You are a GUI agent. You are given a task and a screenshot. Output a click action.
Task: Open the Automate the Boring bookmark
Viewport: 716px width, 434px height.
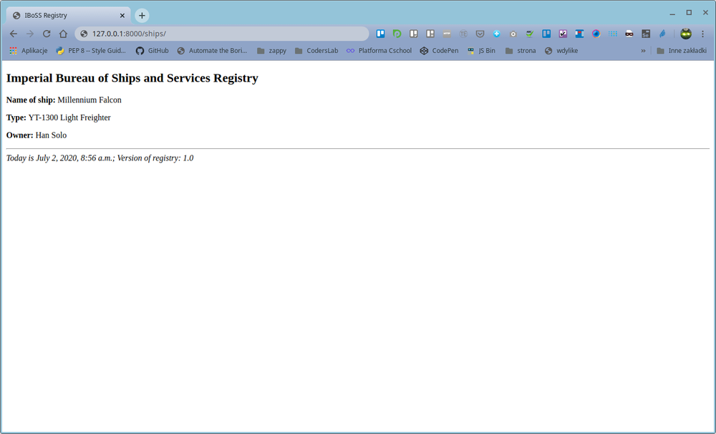pyautogui.click(x=213, y=51)
